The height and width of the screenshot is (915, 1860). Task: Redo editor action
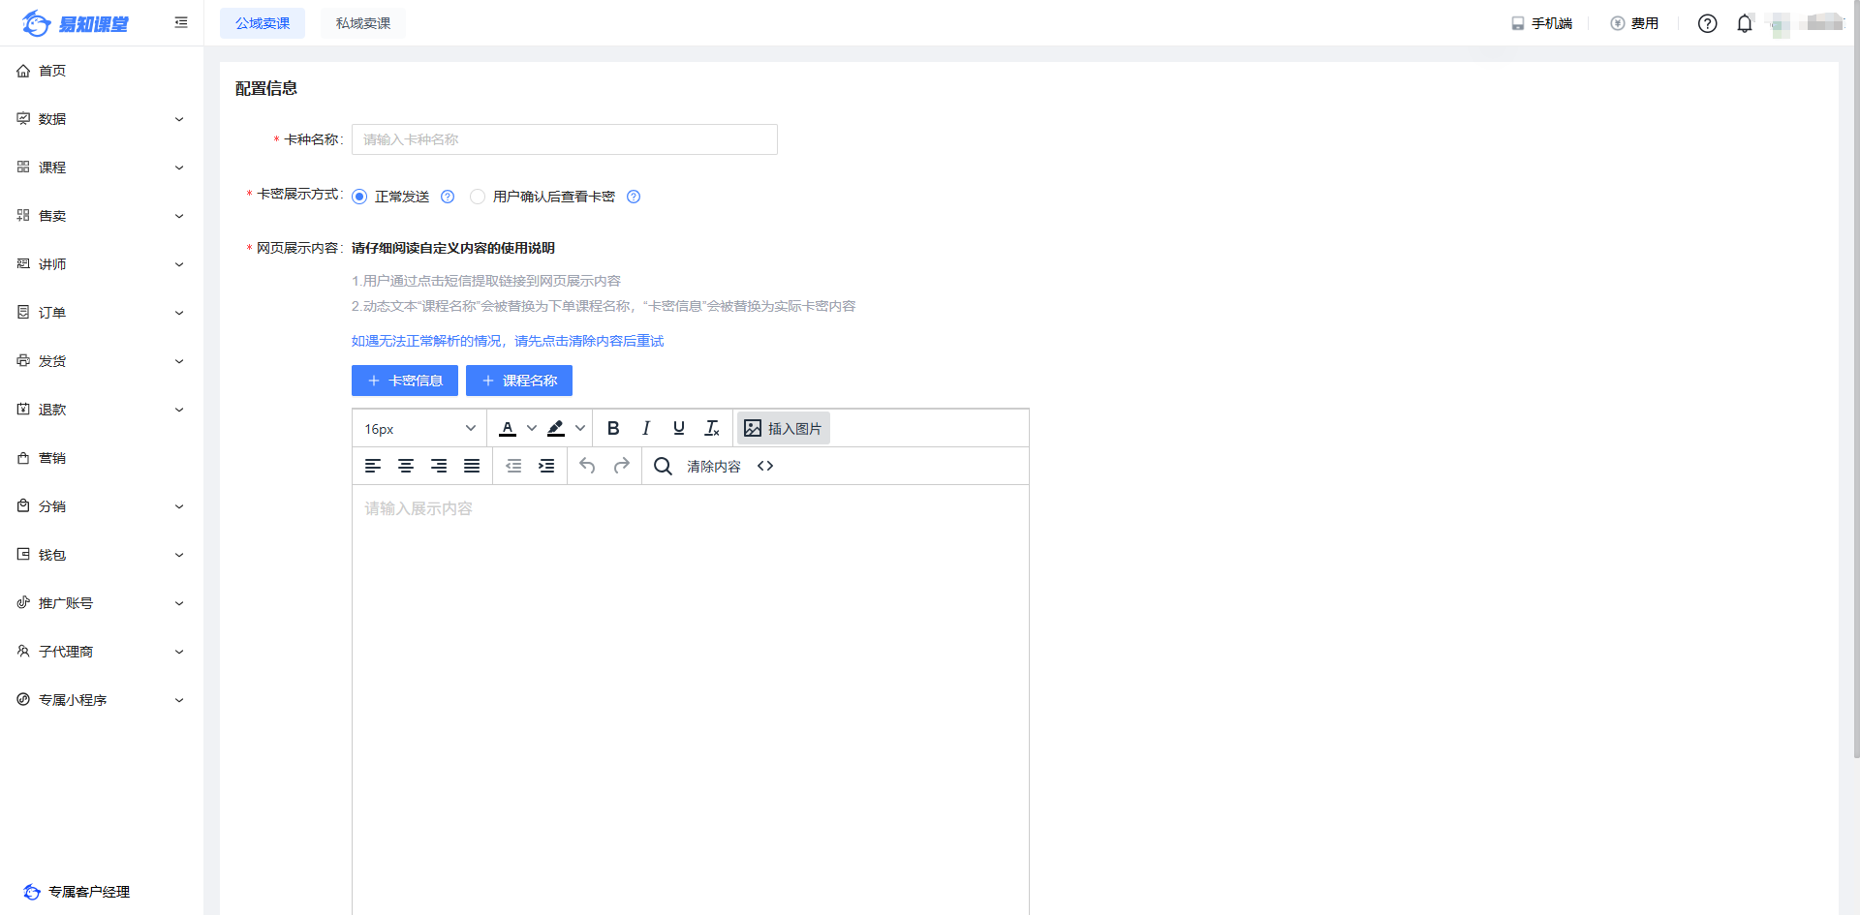[621, 466]
